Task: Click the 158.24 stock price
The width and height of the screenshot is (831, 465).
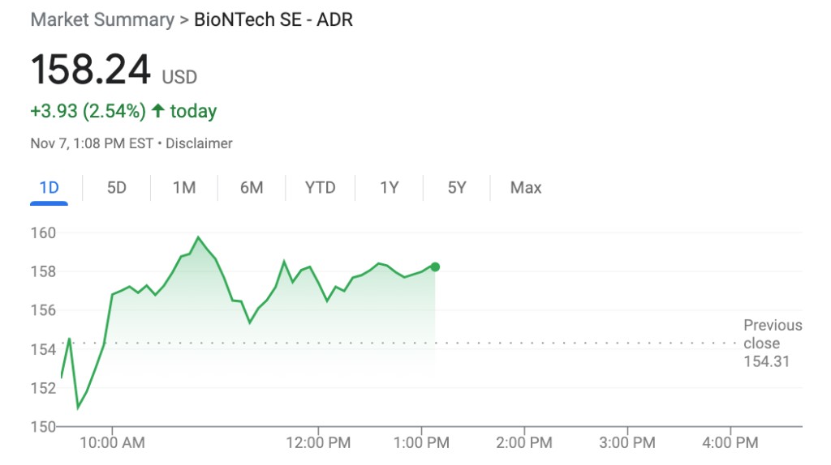Action: (91, 70)
